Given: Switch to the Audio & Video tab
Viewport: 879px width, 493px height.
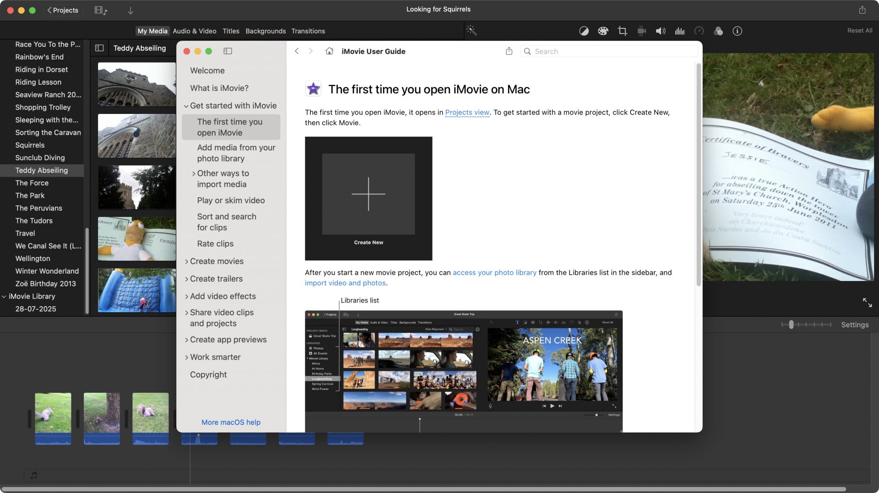Looking at the screenshot, I should click(x=195, y=31).
